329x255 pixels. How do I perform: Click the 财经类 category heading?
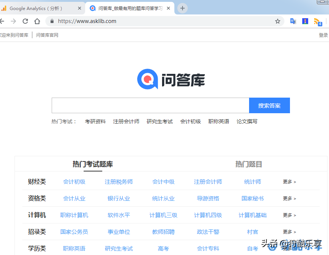pyautogui.click(x=37, y=182)
